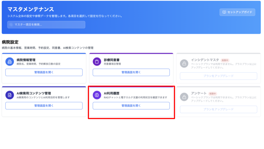Focus the マスター項目を検索 search field
Screen dimensions: 264x149
(46, 25)
